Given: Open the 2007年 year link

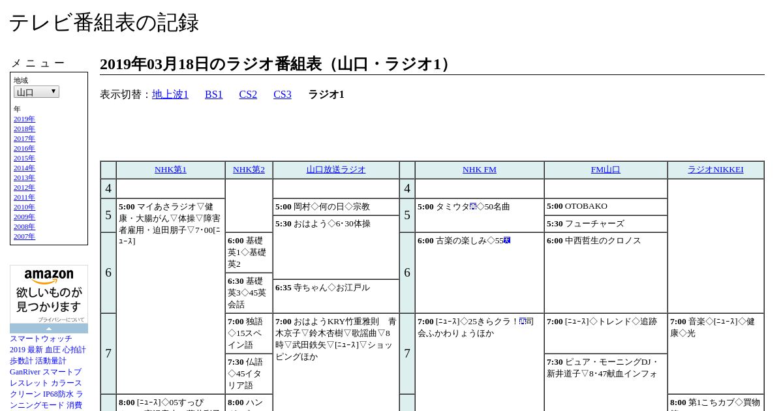Looking at the screenshot, I should click(24, 237).
